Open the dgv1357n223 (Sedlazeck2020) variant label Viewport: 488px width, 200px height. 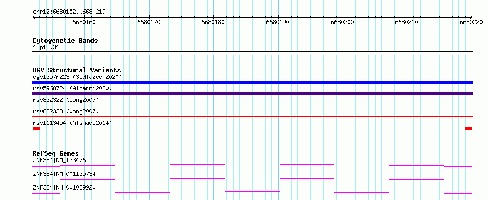click(77, 77)
